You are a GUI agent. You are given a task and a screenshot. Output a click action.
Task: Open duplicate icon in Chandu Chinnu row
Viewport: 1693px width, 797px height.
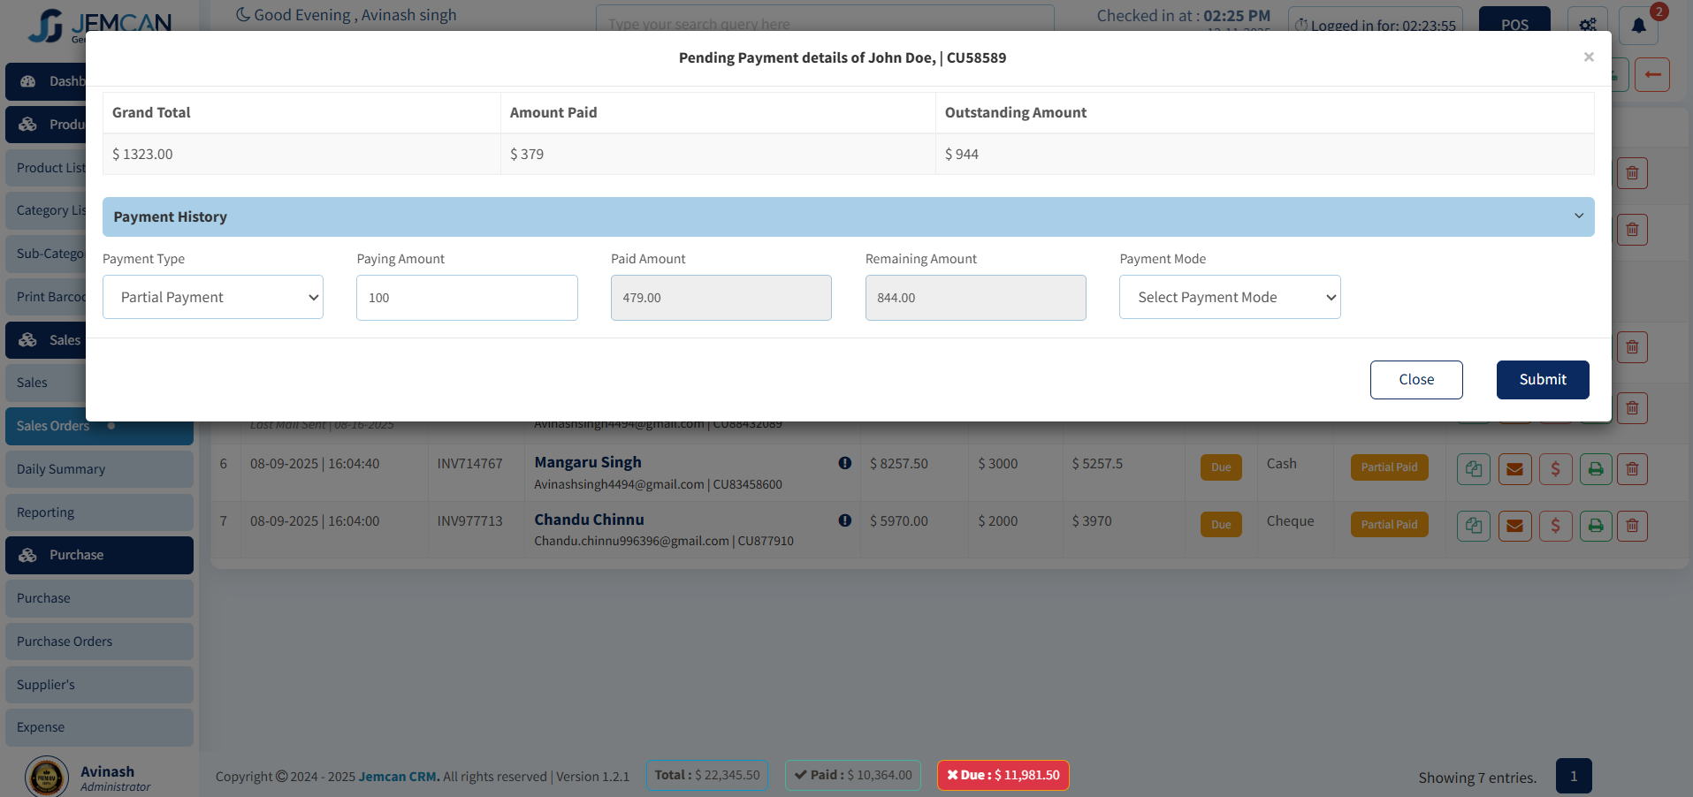click(1473, 526)
